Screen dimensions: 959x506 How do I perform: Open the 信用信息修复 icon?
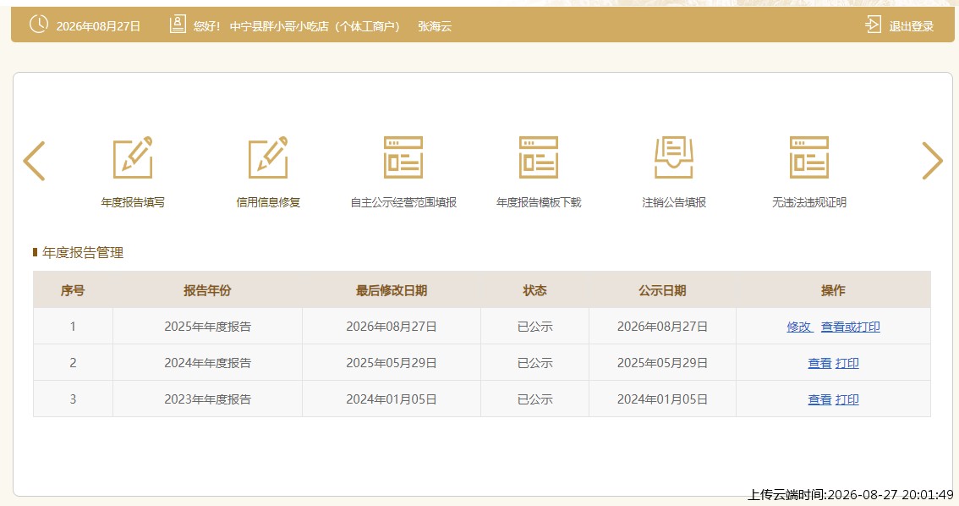pos(268,158)
